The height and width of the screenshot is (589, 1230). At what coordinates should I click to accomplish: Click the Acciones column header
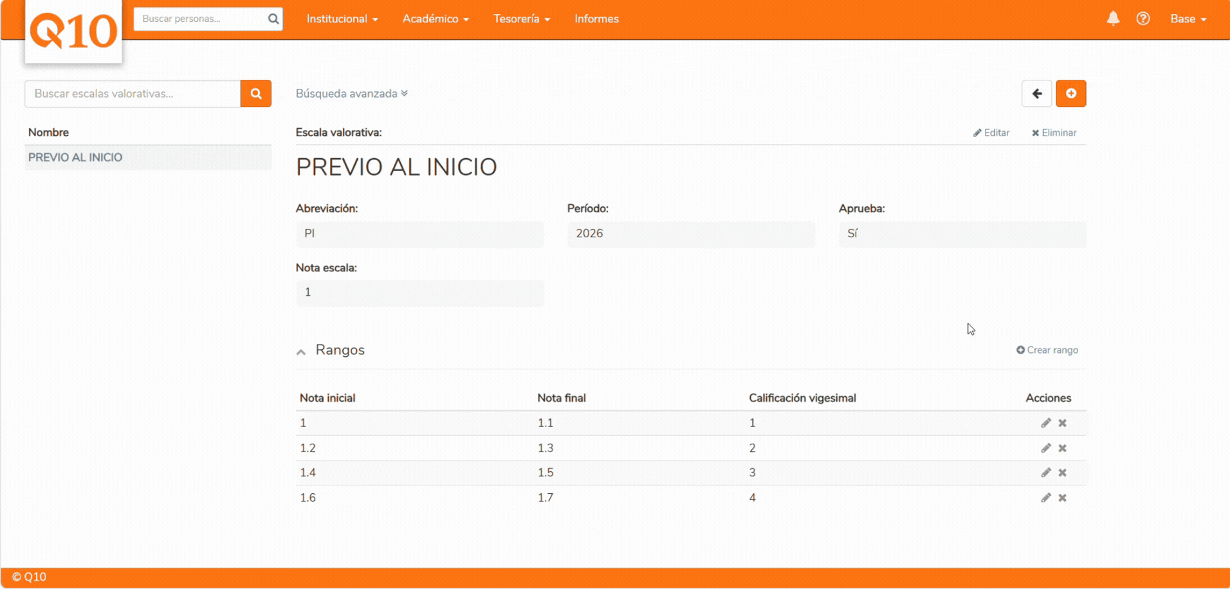click(1049, 398)
